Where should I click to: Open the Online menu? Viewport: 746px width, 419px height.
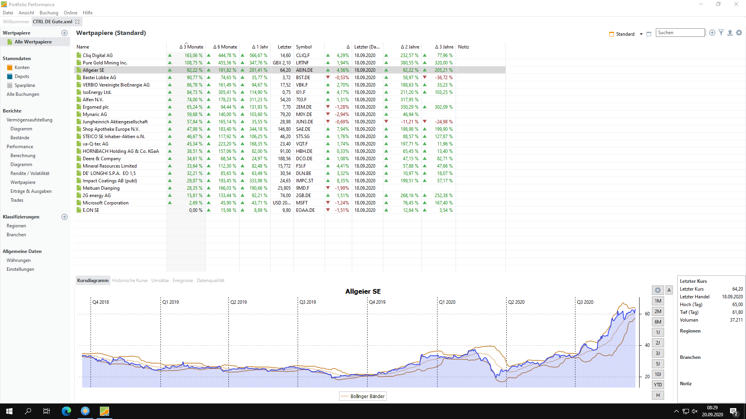70,13
